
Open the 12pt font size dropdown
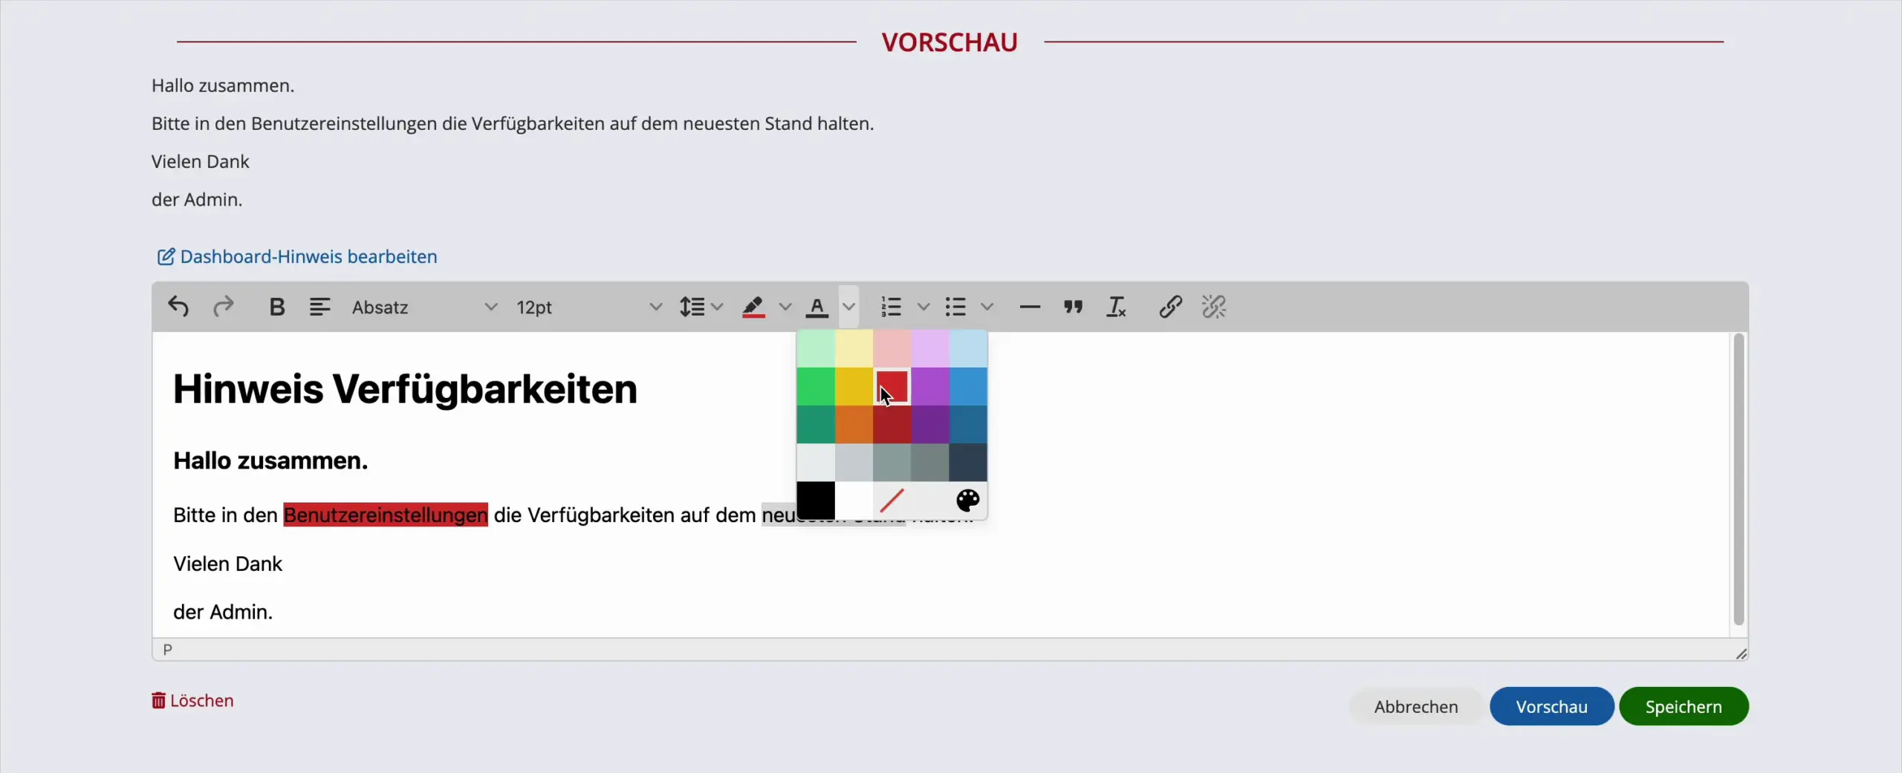coord(588,307)
